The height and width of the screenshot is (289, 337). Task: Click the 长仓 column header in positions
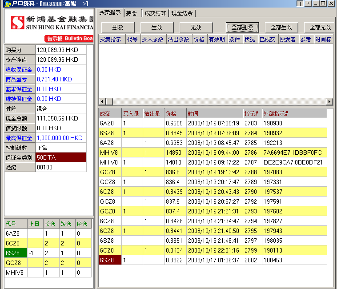(51, 224)
